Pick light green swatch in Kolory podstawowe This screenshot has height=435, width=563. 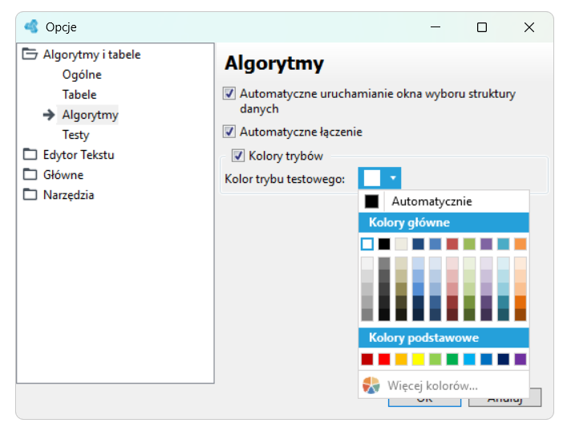(x=435, y=359)
